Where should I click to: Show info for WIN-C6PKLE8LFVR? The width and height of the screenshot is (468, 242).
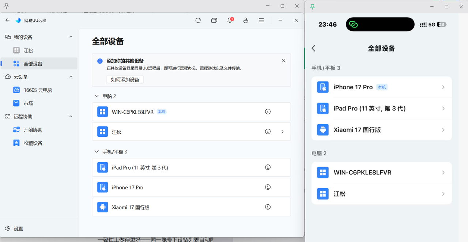coord(268,111)
